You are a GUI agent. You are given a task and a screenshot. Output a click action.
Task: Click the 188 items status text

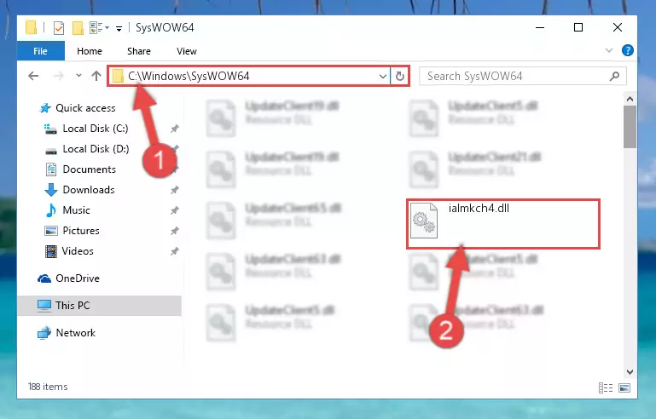[48, 387]
